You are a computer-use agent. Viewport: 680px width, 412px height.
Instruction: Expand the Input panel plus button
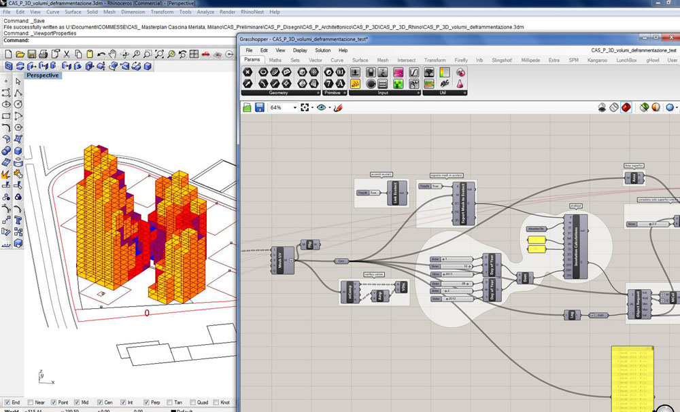tap(418, 92)
